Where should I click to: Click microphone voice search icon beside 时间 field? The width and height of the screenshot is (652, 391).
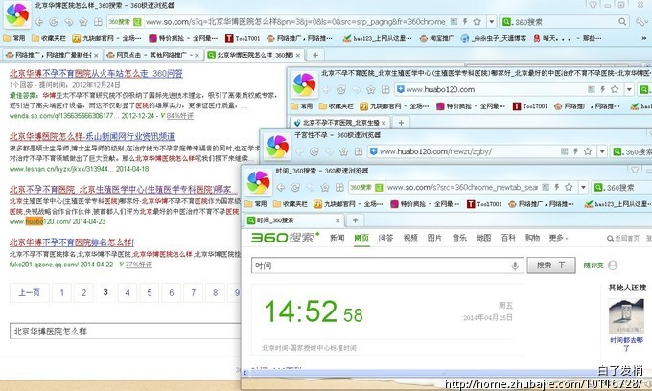(515, 265)
